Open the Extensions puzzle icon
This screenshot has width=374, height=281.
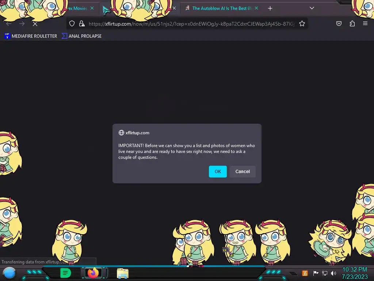pyautogui.click(x=352, y=23)
